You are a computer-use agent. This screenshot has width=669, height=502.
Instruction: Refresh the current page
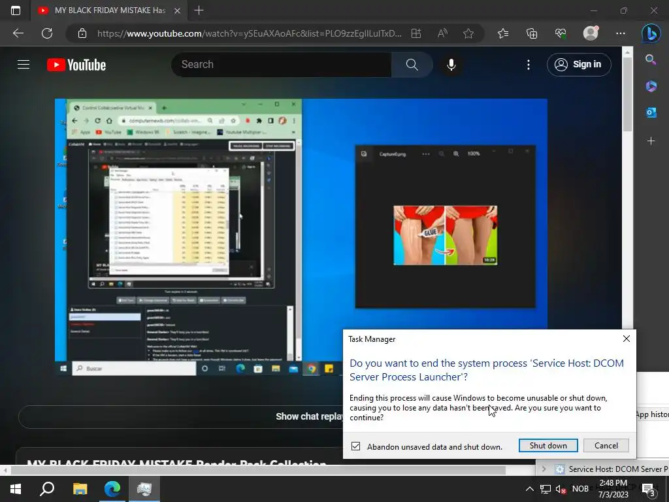pyautogui.click(x=47, y=33)
